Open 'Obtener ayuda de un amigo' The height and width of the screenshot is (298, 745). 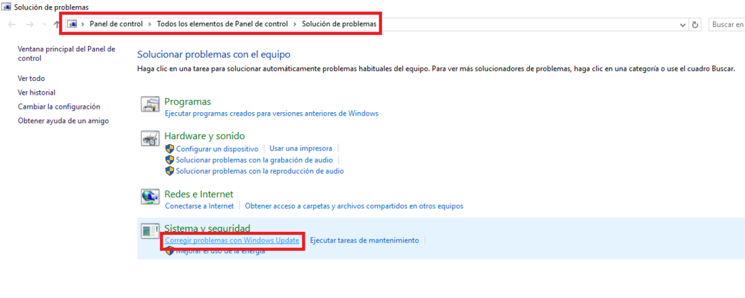pyautogui.click(x=63, y=121)
